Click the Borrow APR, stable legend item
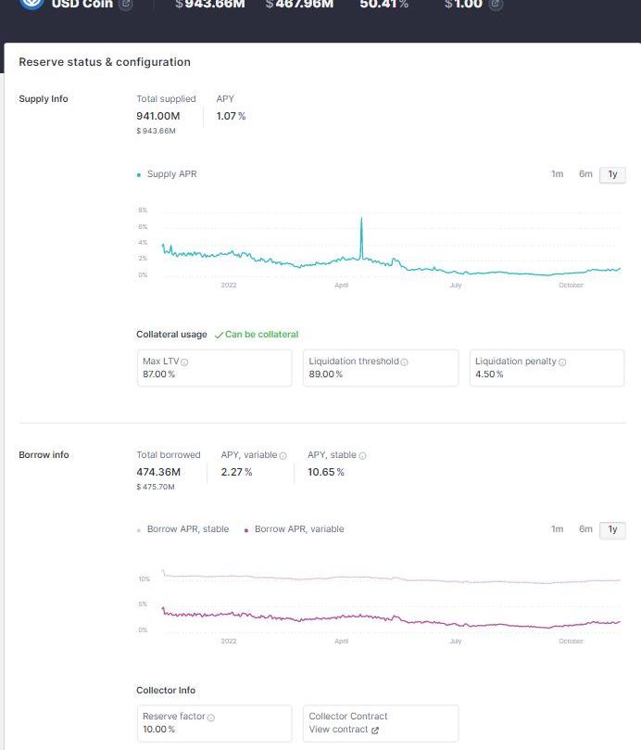The image size is (641, 750). click(187, 529)
